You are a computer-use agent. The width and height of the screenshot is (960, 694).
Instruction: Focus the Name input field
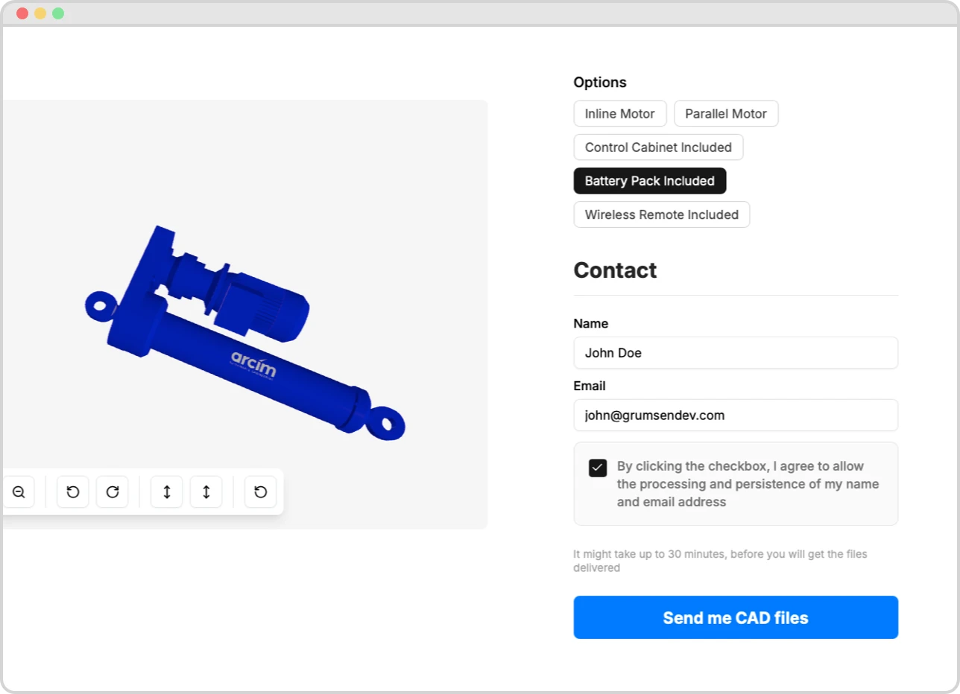coord(736,353)
